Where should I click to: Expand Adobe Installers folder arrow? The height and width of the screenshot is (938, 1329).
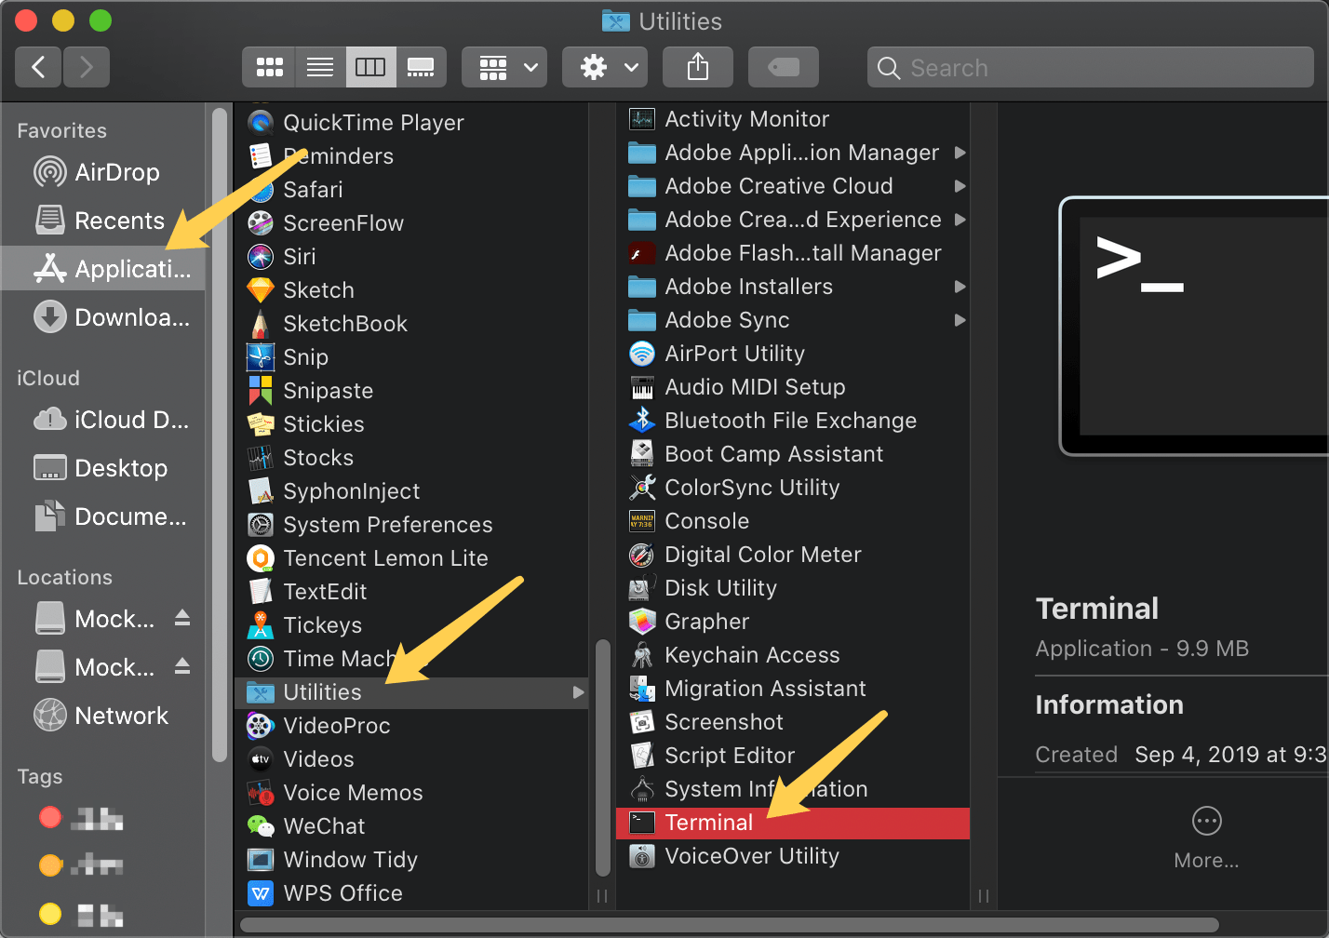click(x=960, y=287)
